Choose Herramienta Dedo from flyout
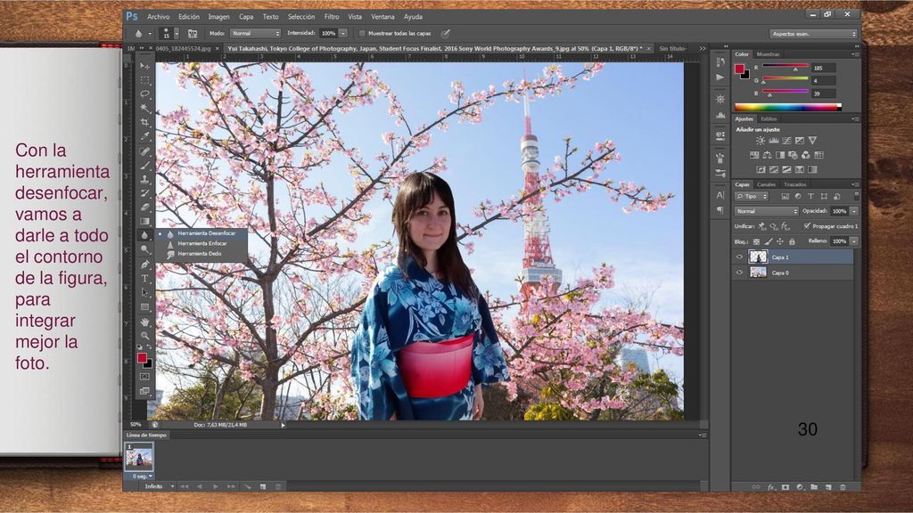Screen dimensions: 913x513 pyautogui.click(x=199, y=254)
